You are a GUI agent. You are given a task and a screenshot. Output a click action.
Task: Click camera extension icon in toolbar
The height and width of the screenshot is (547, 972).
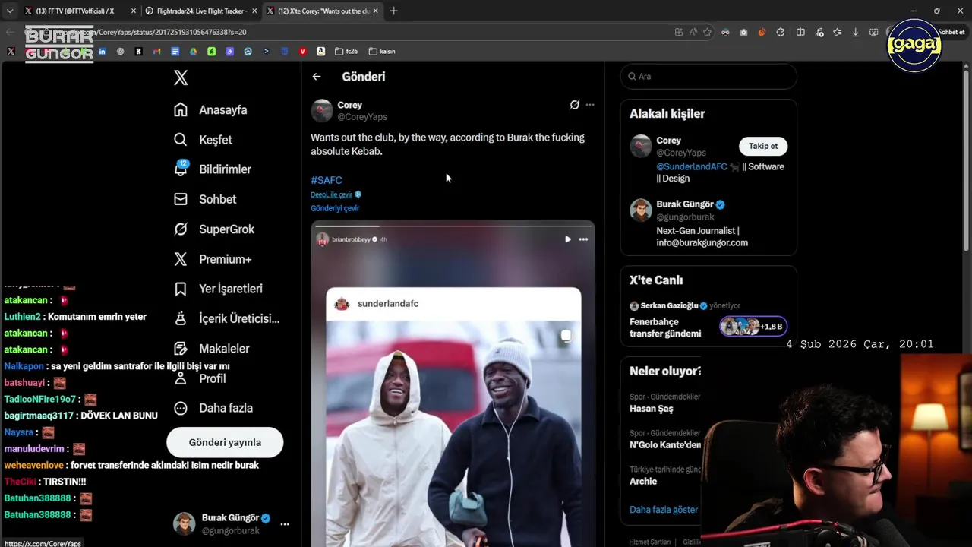(x=743, y=32)
